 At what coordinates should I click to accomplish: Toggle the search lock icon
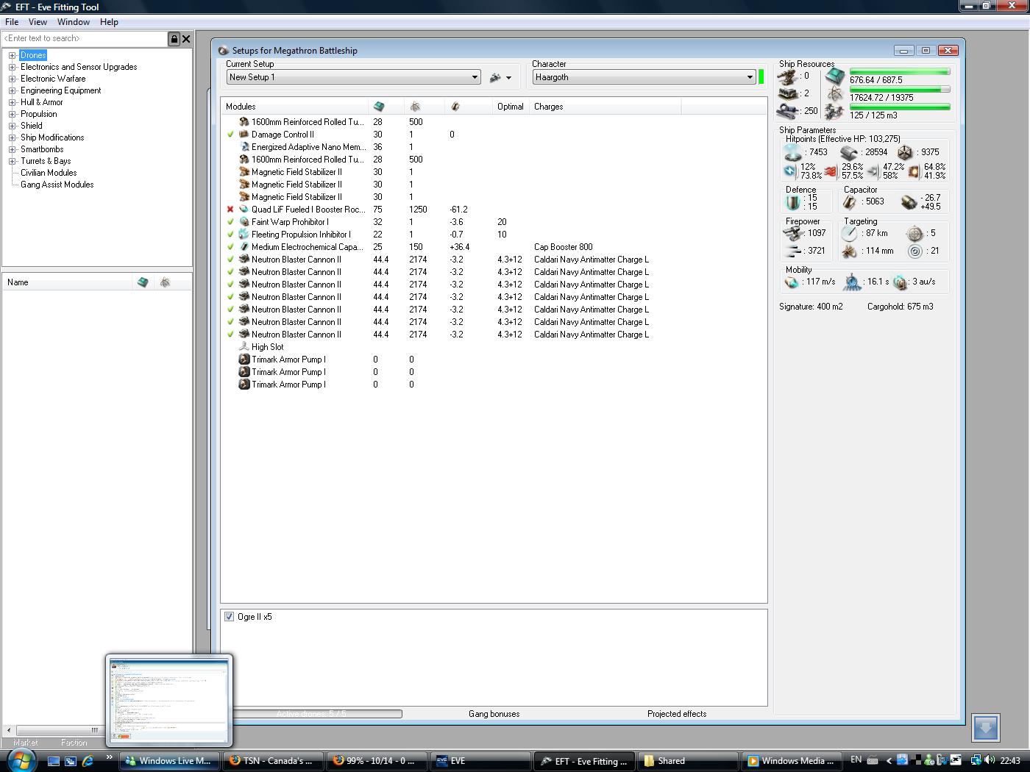coord(174,39)
